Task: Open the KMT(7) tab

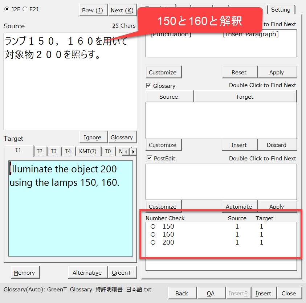Action: [87, 151]
